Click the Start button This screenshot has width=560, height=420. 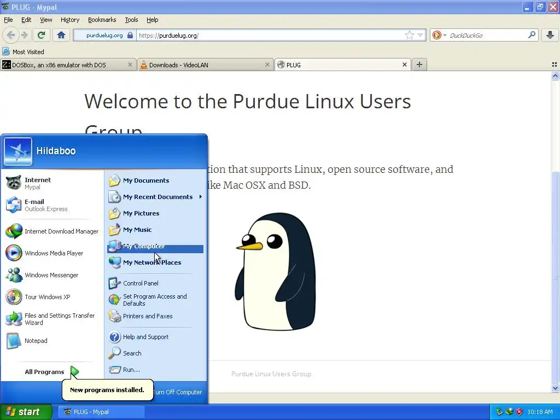tap(26, 412)
